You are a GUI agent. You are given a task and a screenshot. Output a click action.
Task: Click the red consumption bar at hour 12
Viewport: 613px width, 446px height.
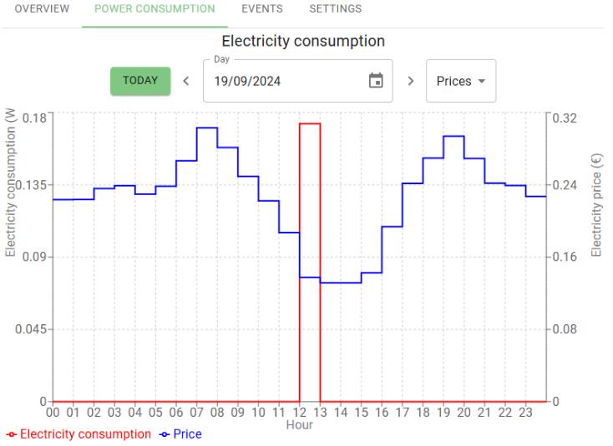310,250
